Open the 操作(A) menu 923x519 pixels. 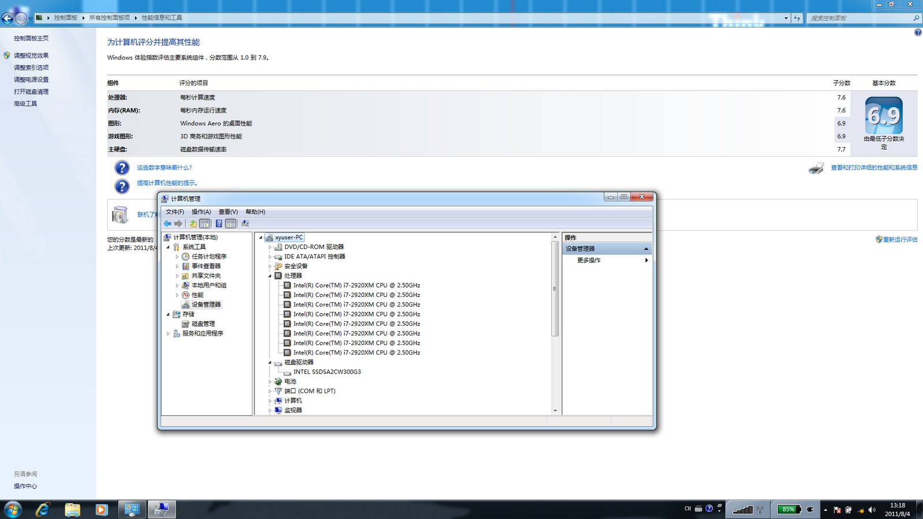(x=201, y=212)
